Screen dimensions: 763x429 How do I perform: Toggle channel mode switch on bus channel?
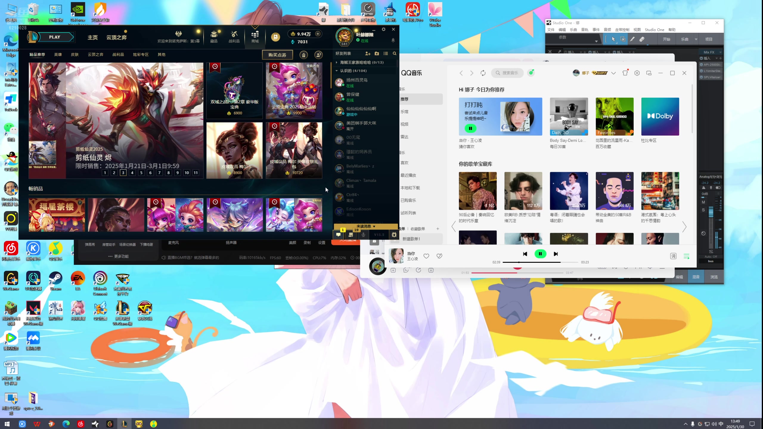click(x=718, y=188)
